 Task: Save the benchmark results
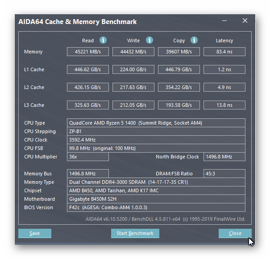(35, 233)
